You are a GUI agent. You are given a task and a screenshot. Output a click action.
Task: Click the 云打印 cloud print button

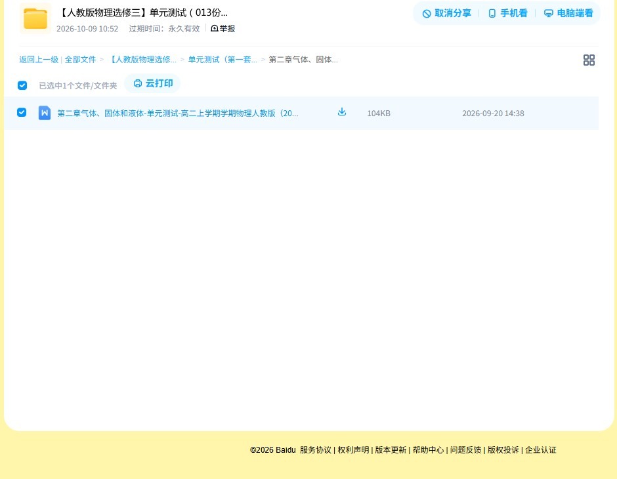click(153, 83)
